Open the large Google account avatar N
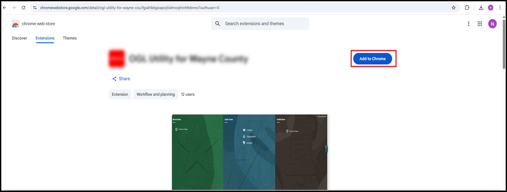507x192 pixels. tap(492, 24)
